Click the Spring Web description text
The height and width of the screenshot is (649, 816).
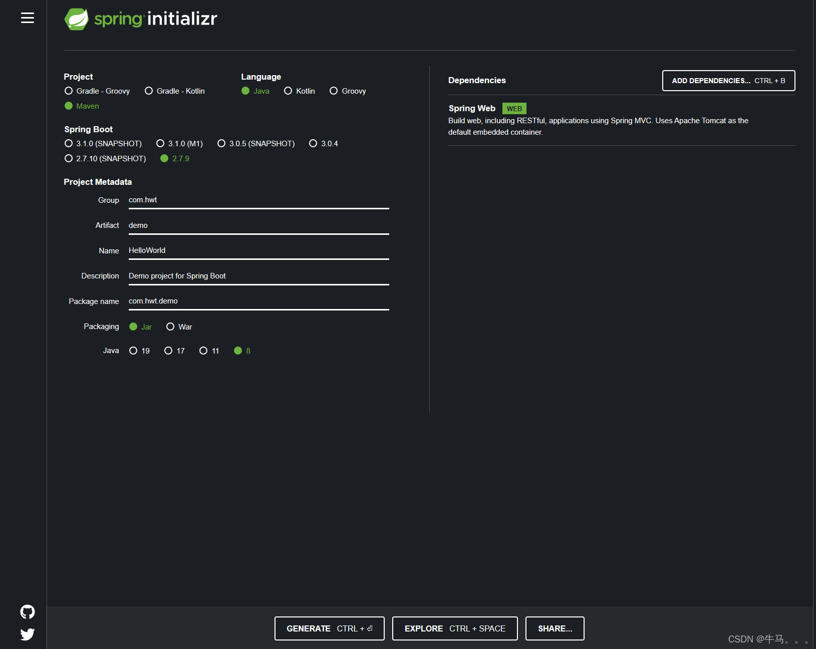point(598,126)
